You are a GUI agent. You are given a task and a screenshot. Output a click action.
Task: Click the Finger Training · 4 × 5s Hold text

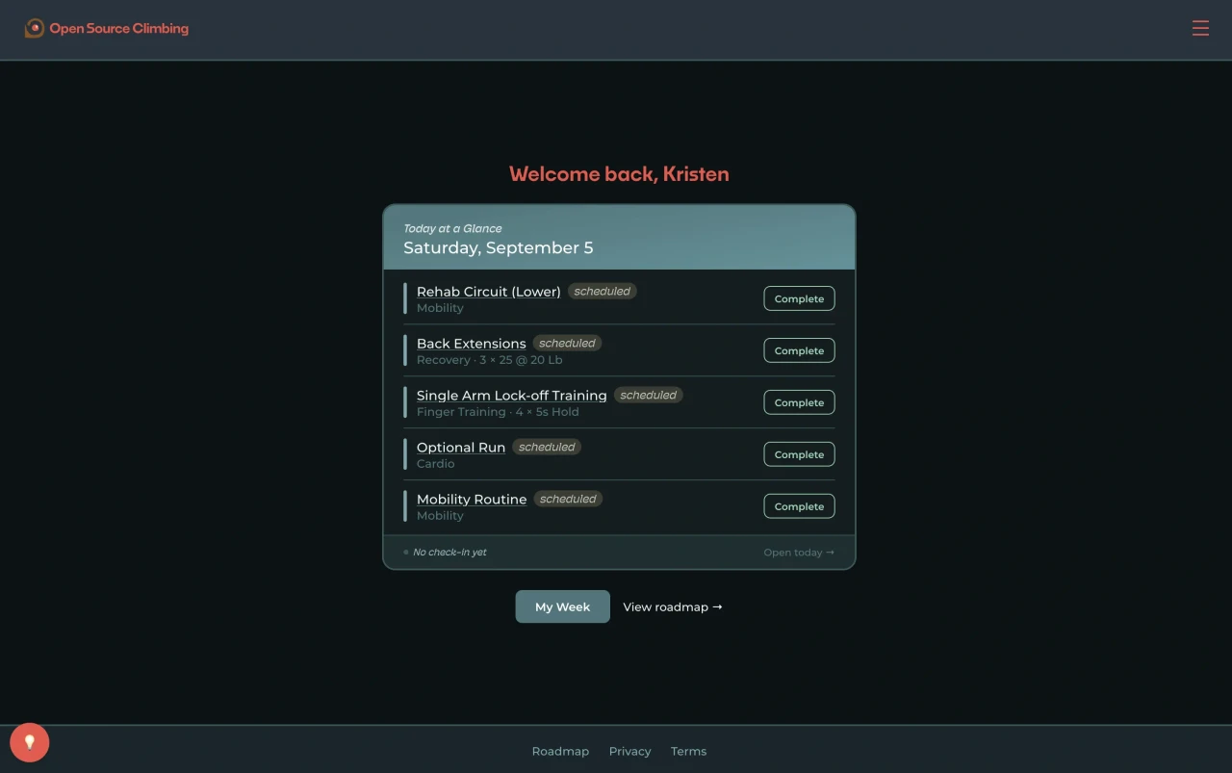498,412
